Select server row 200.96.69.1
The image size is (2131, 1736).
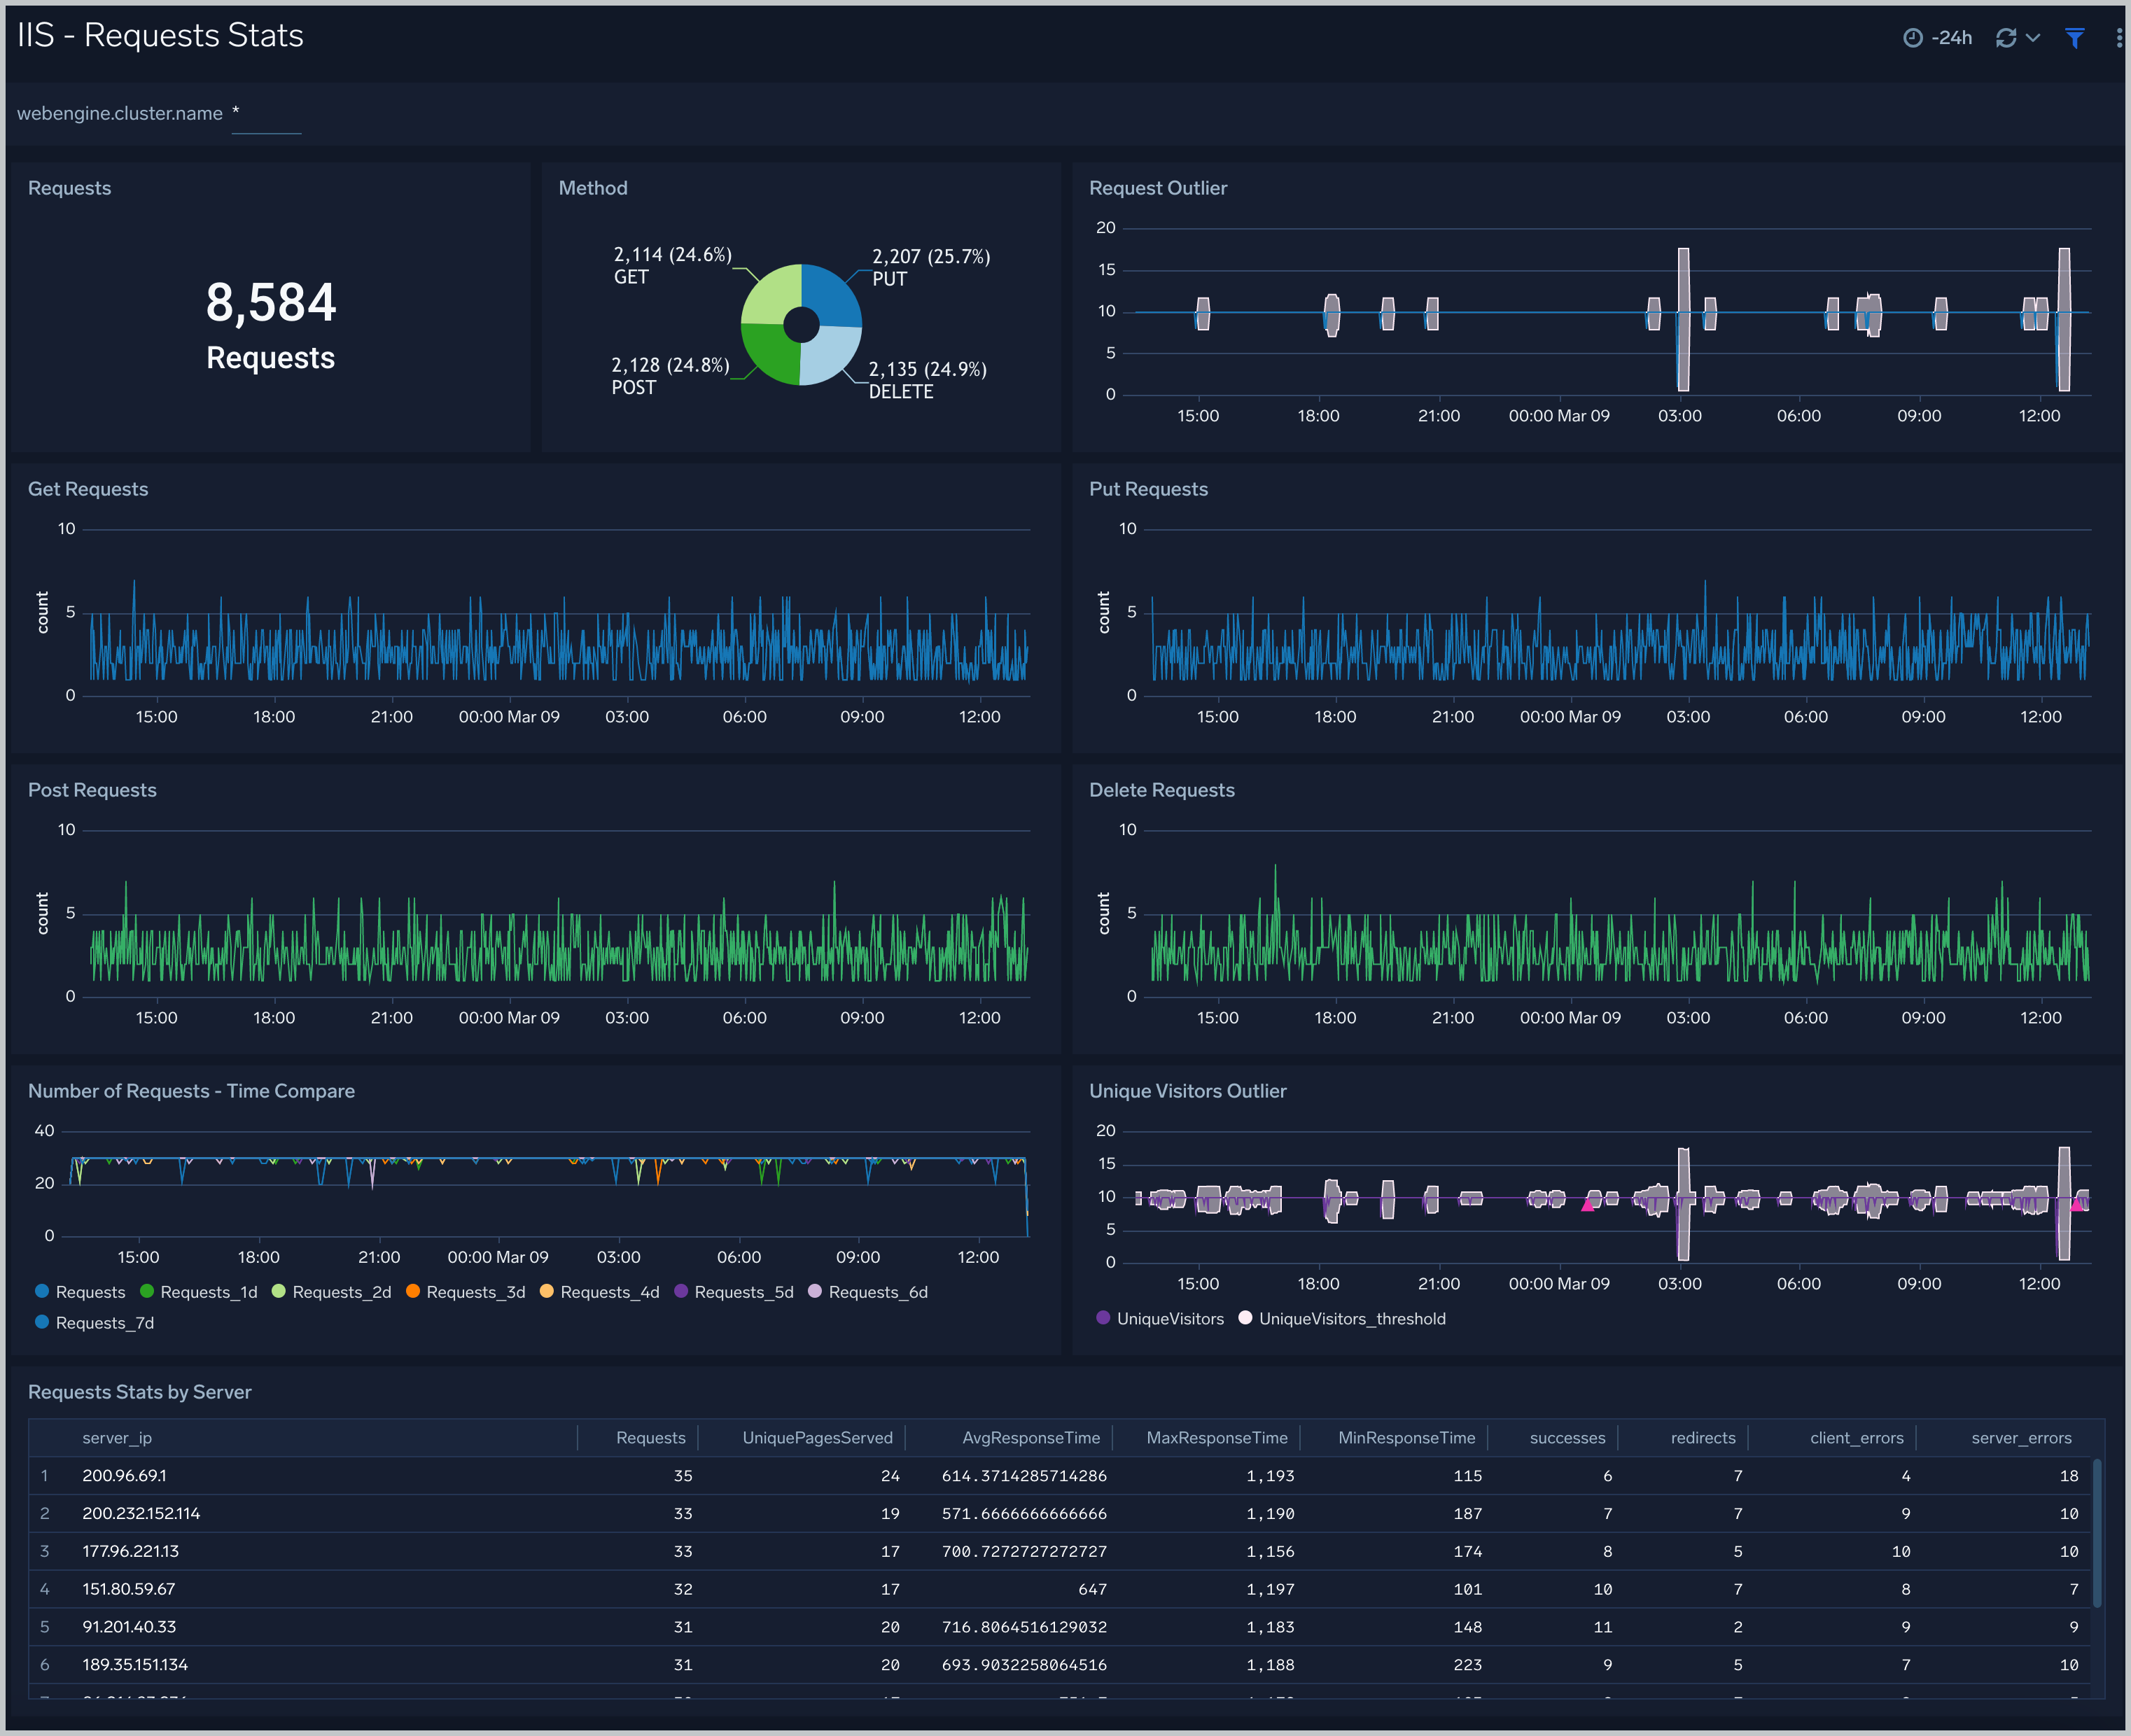pyautogui.click(x=1060, y=1476)
